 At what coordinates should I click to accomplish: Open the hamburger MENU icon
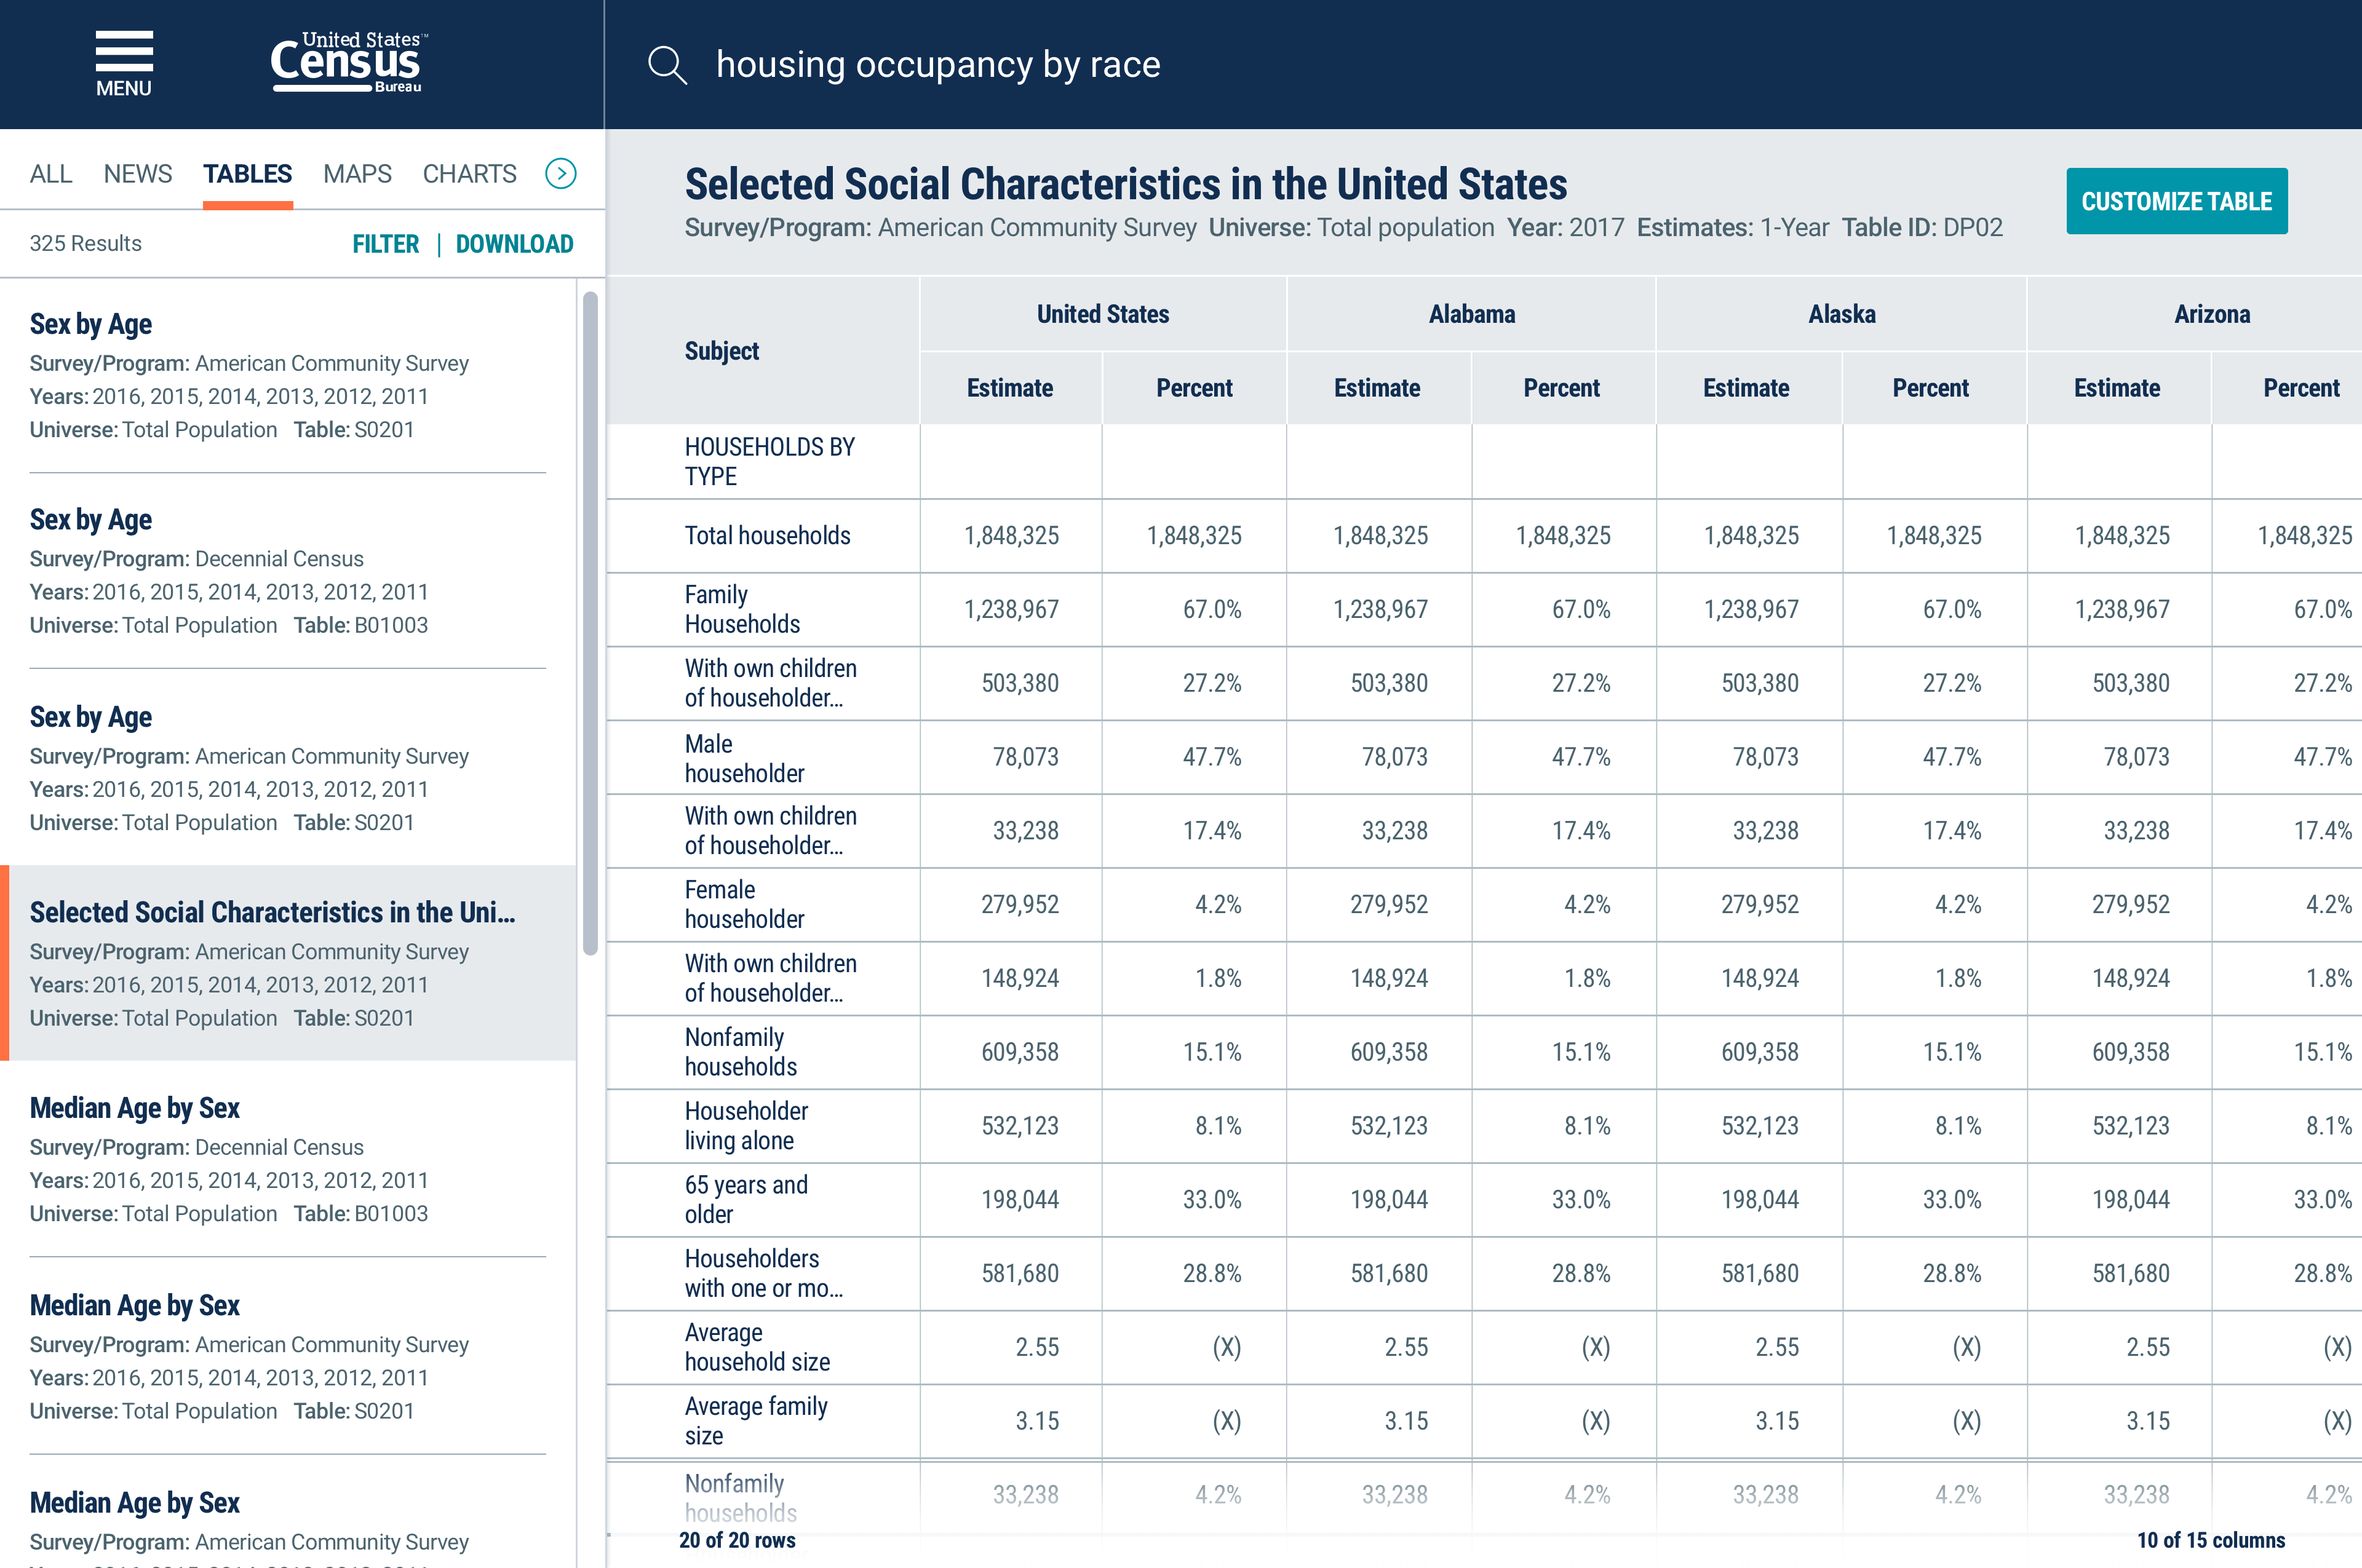tap(124, 64)
